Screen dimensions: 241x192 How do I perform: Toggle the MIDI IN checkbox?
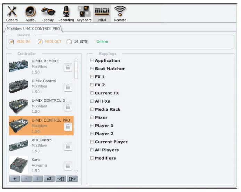coord(11,42)
